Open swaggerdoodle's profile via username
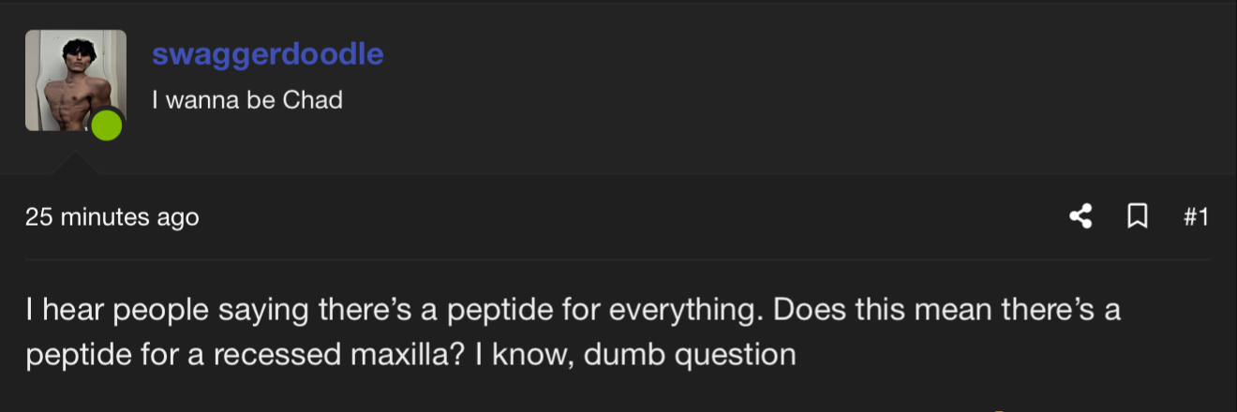This screenshot has width=1237, height=412. tap(268, 54)
